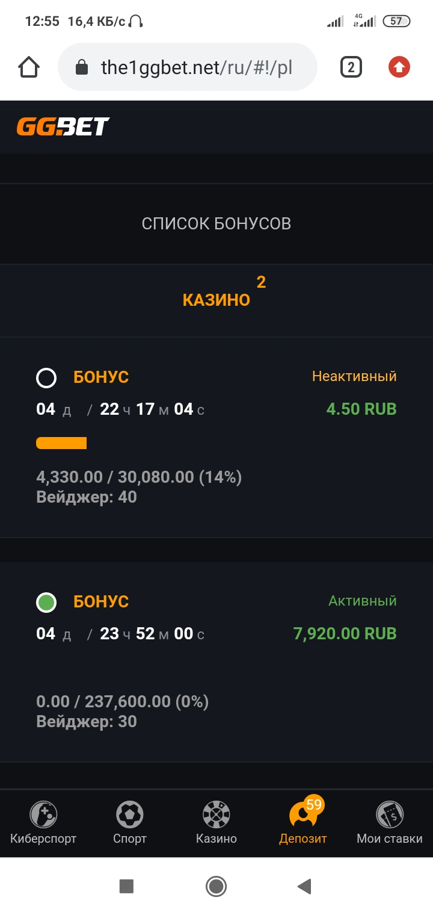Switch to the КАЗИНО bonuses tab
Image resolution: width=433 pixels, height=915 pixels.
pos(216,300)
